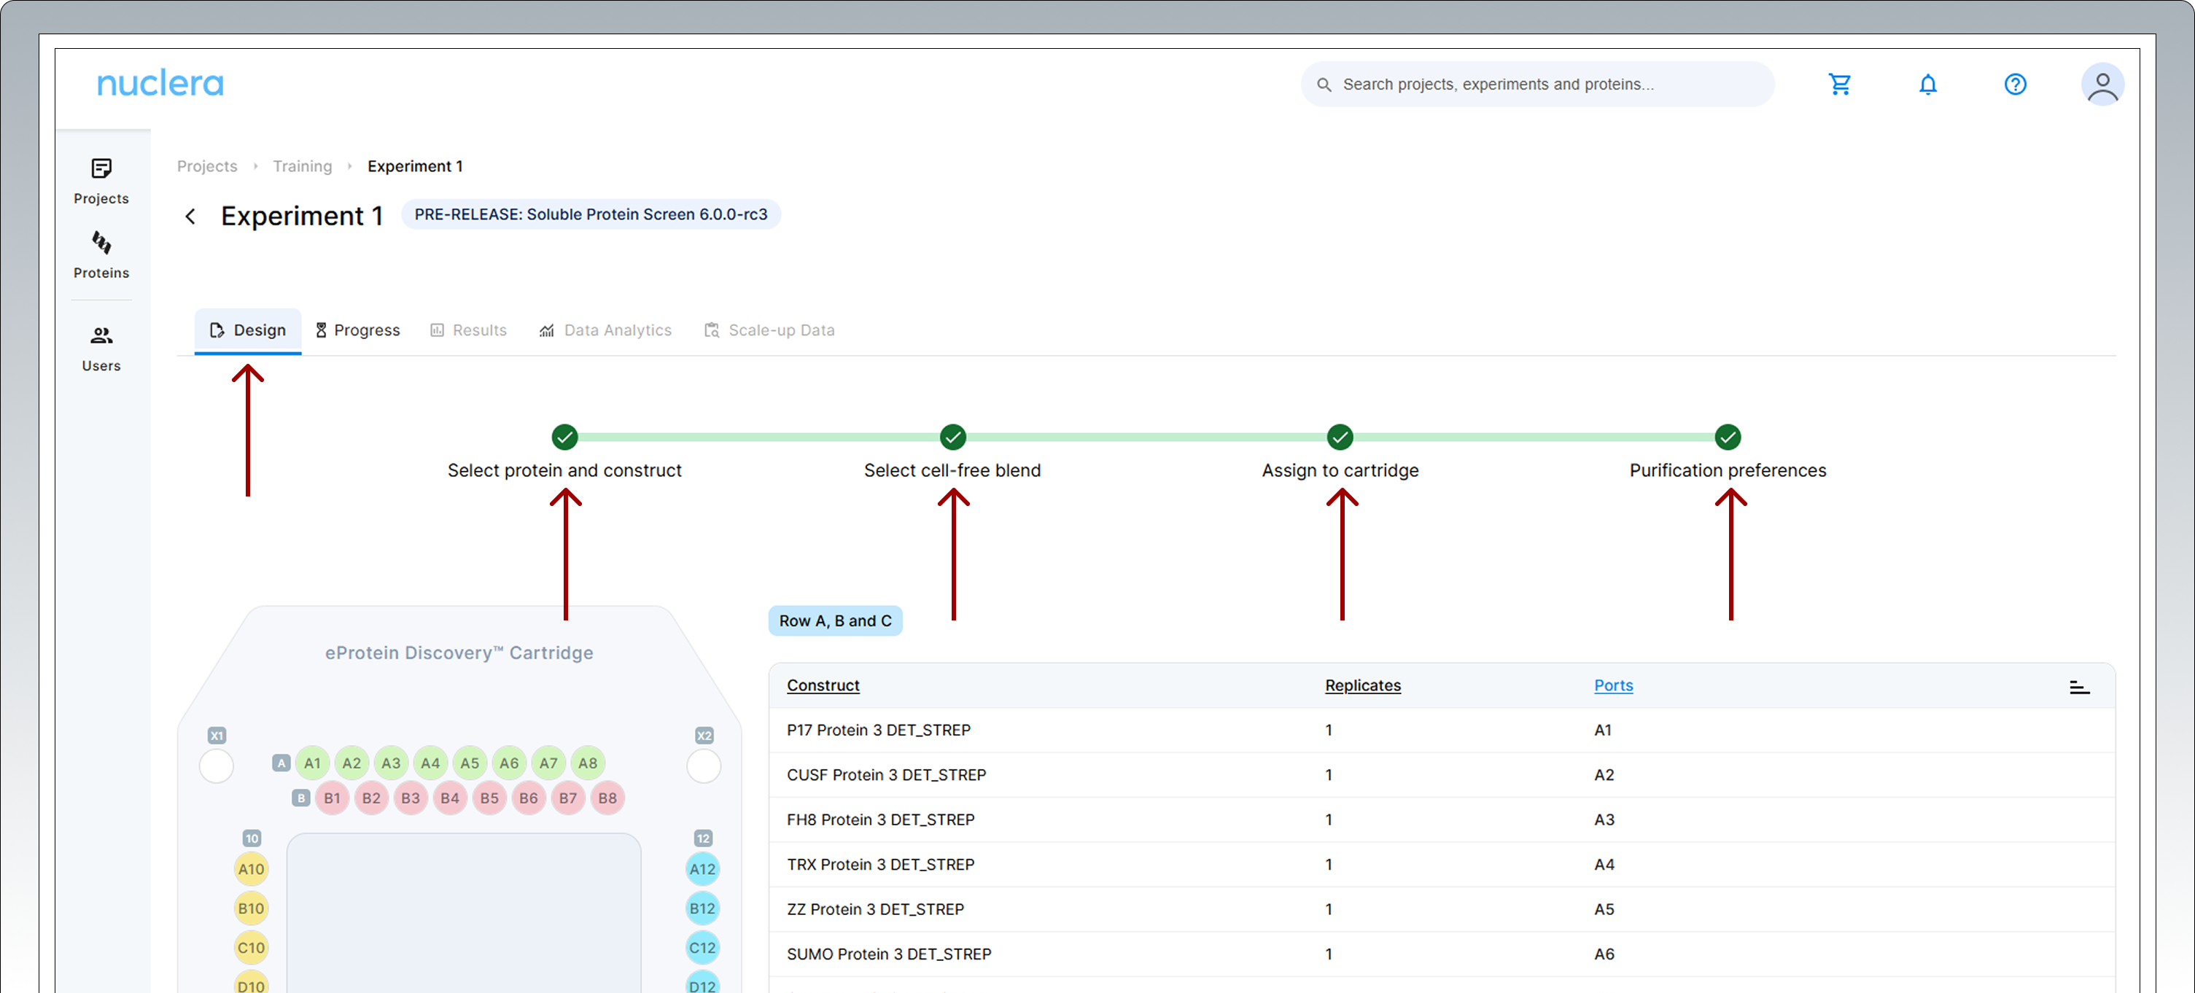The image size is (2195, 993).
Task: Open the table column options icon
Action: click(2078, 686)
